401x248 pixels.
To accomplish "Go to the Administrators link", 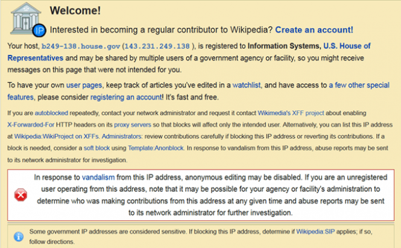I will [121, 136].
